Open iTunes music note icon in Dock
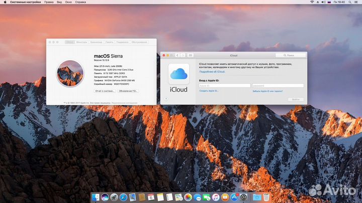Viewport: 362px width, 203px height. coord(216,197)
